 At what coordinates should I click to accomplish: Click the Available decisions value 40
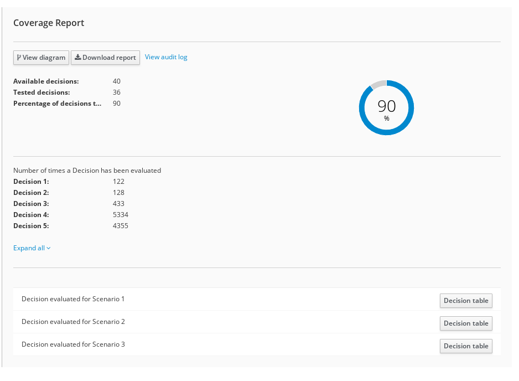pyautogui.click(x=117, y=81)
